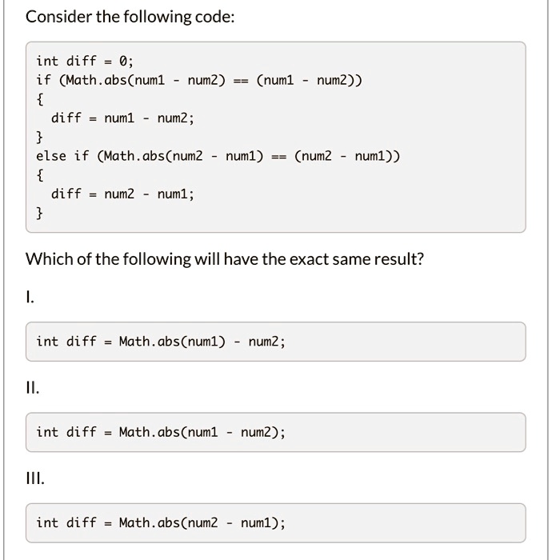Click the "diff = num2 - num1;" assignment
The image size is (552, 560).
(122, 194)
